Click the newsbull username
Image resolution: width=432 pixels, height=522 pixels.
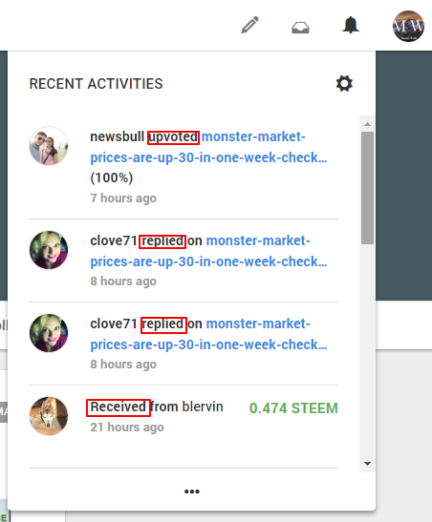pyautogui.click(x=117, y=136)
